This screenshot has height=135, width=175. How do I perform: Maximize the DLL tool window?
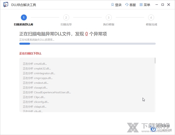point(163,5)
